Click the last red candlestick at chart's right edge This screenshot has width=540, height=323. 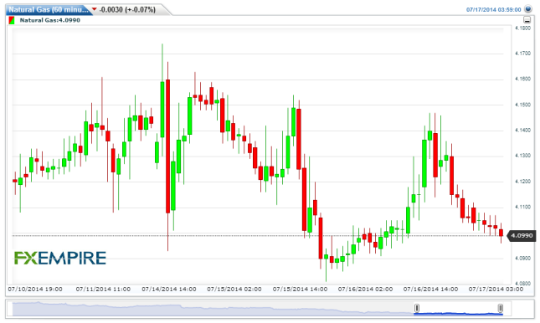(501, 233)
